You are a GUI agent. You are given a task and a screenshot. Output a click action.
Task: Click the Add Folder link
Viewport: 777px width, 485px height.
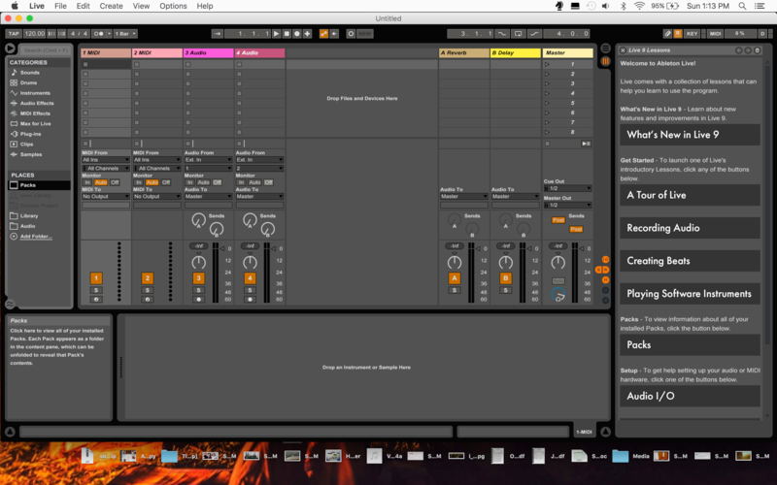36,237
